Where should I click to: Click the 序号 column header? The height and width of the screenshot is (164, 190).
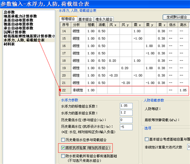pyautogui.click(x=66, y=25)
